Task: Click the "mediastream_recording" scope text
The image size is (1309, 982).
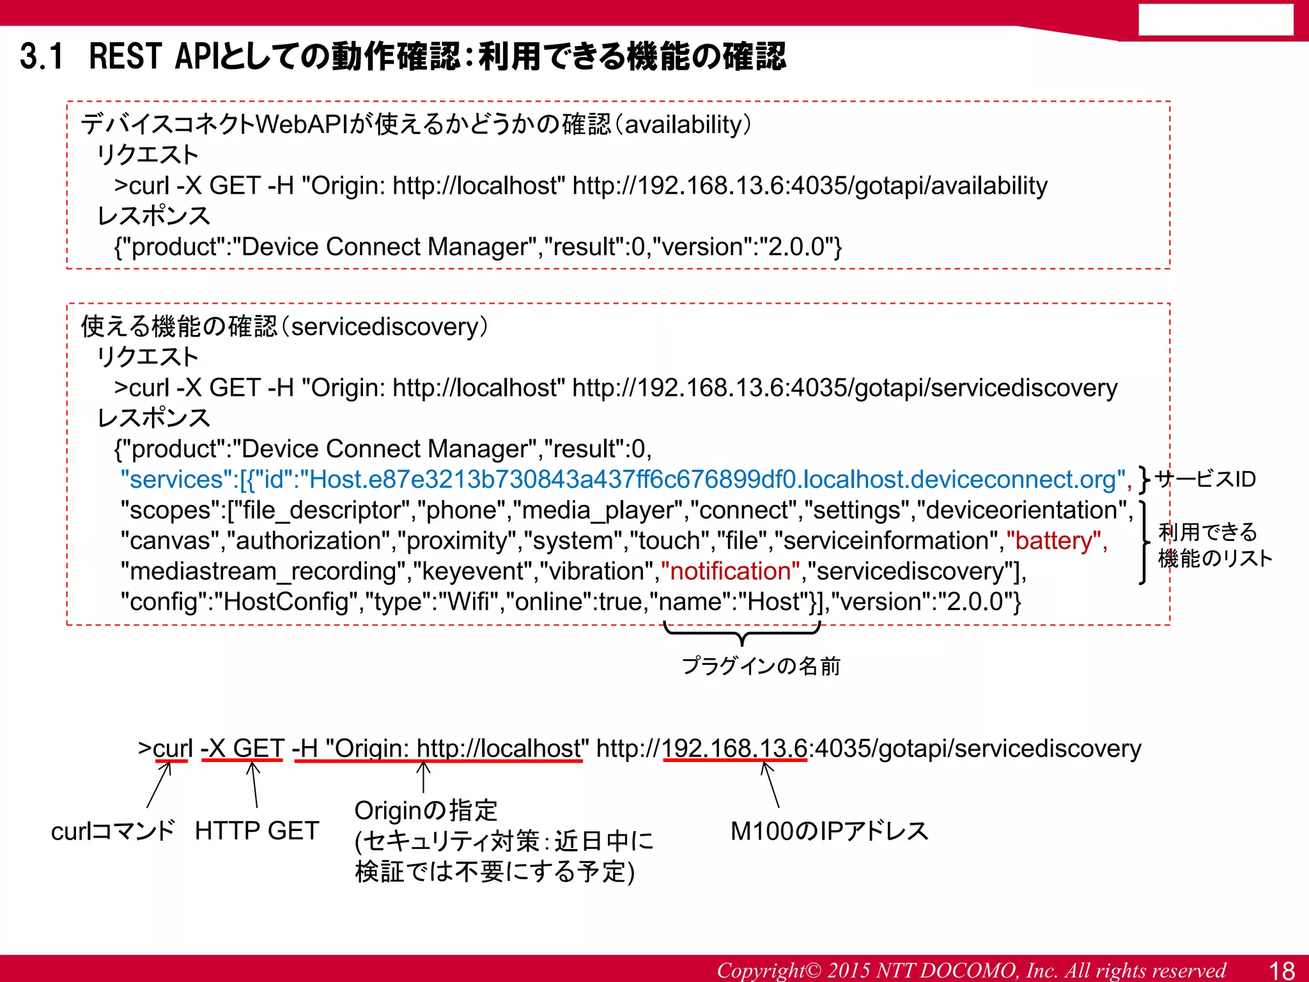Action: [x=263, y=572]
